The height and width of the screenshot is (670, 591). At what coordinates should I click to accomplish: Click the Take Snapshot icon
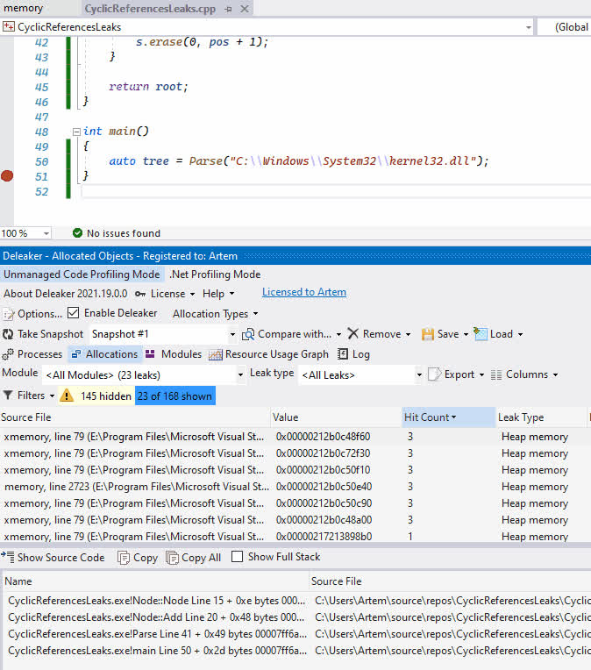coord(9,334)
